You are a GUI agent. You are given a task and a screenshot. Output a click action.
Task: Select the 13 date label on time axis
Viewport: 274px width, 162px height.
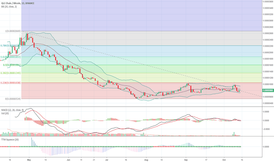point(161,160)
